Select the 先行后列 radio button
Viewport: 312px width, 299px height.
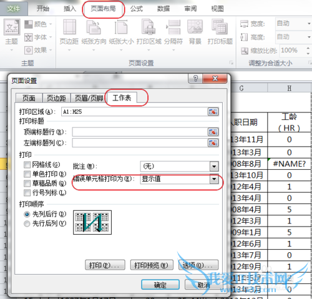tap(27, 223)
